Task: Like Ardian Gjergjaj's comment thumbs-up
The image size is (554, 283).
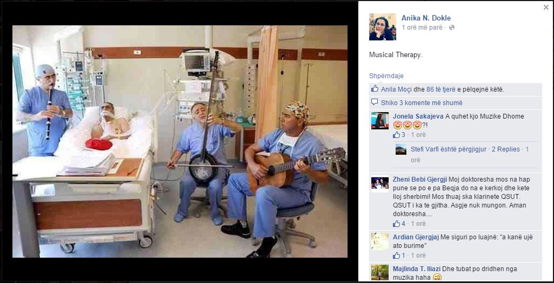Action: [396, 256]
